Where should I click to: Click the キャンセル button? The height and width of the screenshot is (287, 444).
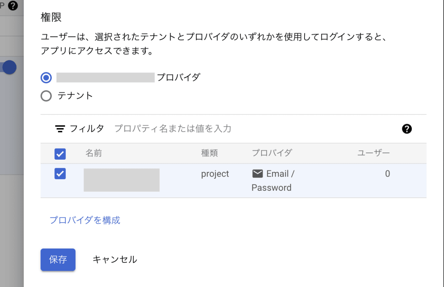115,260
